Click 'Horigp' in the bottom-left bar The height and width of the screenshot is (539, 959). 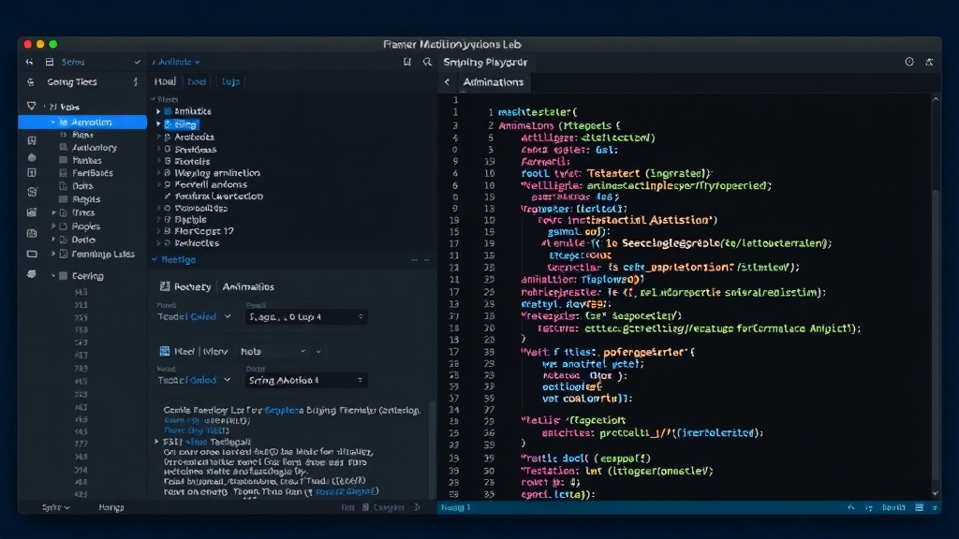(x=111, y=507)
